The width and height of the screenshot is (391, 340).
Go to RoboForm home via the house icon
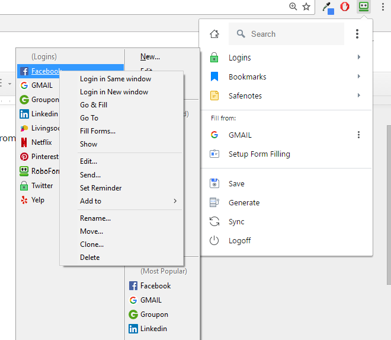[214, 34]
